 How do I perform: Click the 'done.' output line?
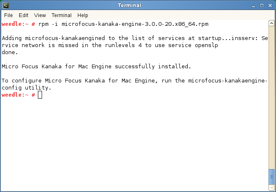(10, 52)
